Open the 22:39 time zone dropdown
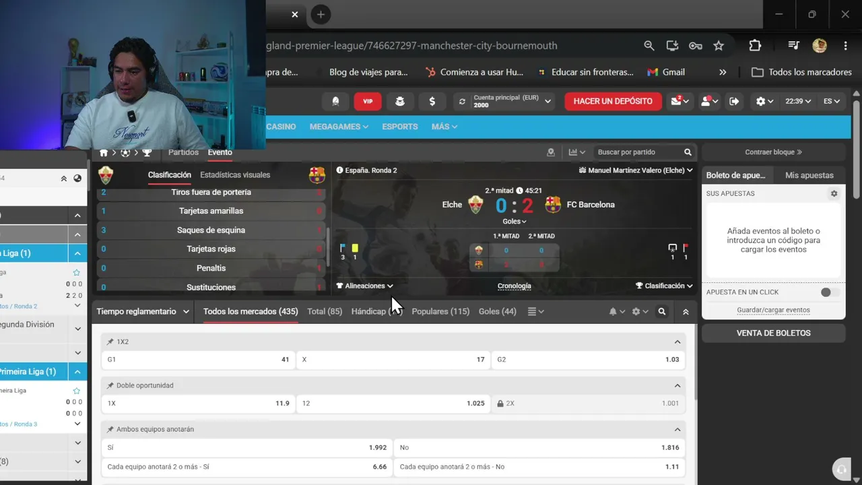Screen dimensions: 862x485 pos(798,101)
